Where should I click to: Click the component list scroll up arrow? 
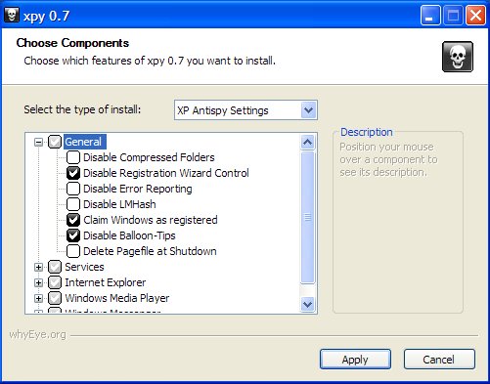pos(308,142)
